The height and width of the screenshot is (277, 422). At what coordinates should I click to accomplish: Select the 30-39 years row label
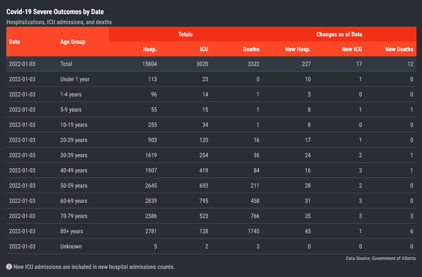pyautogui.click(x=74, y=155)
